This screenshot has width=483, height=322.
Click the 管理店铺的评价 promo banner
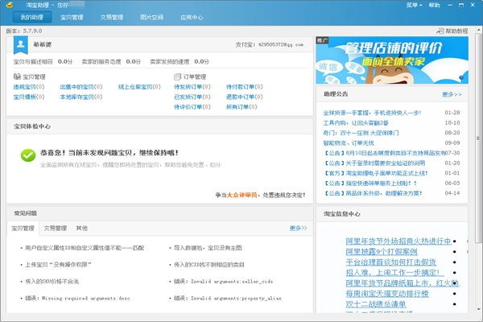pyautogui.click(x=392, y=60)
